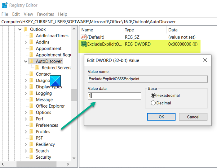Click the Options folder icon
217x168 pixels.
coord(32,112)
